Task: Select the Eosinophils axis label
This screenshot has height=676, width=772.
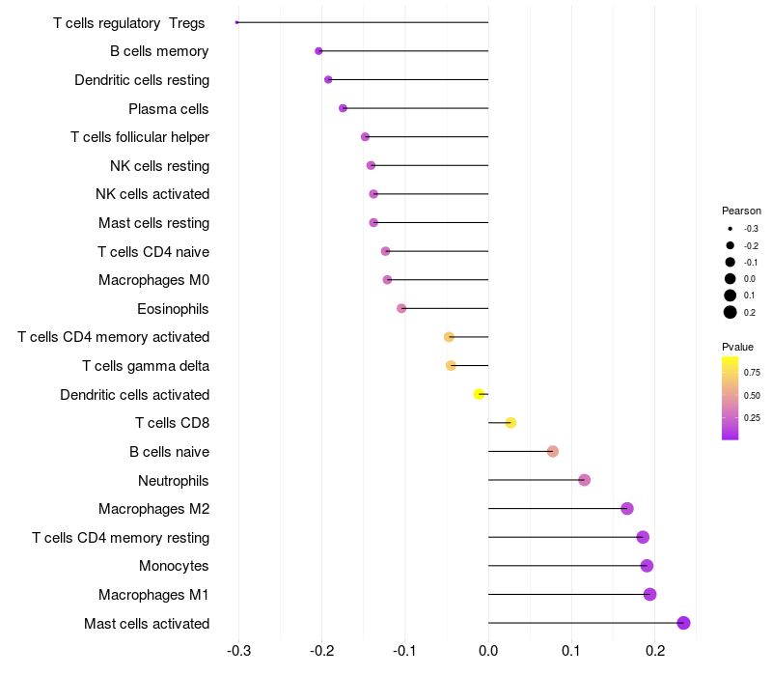Action: pos(173,309)
